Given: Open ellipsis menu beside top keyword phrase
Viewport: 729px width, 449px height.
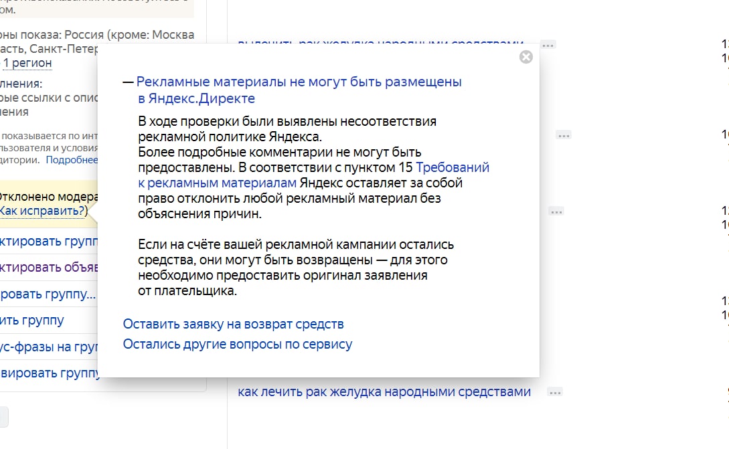Looking at the screenshot, I should (x=548, y=46).
